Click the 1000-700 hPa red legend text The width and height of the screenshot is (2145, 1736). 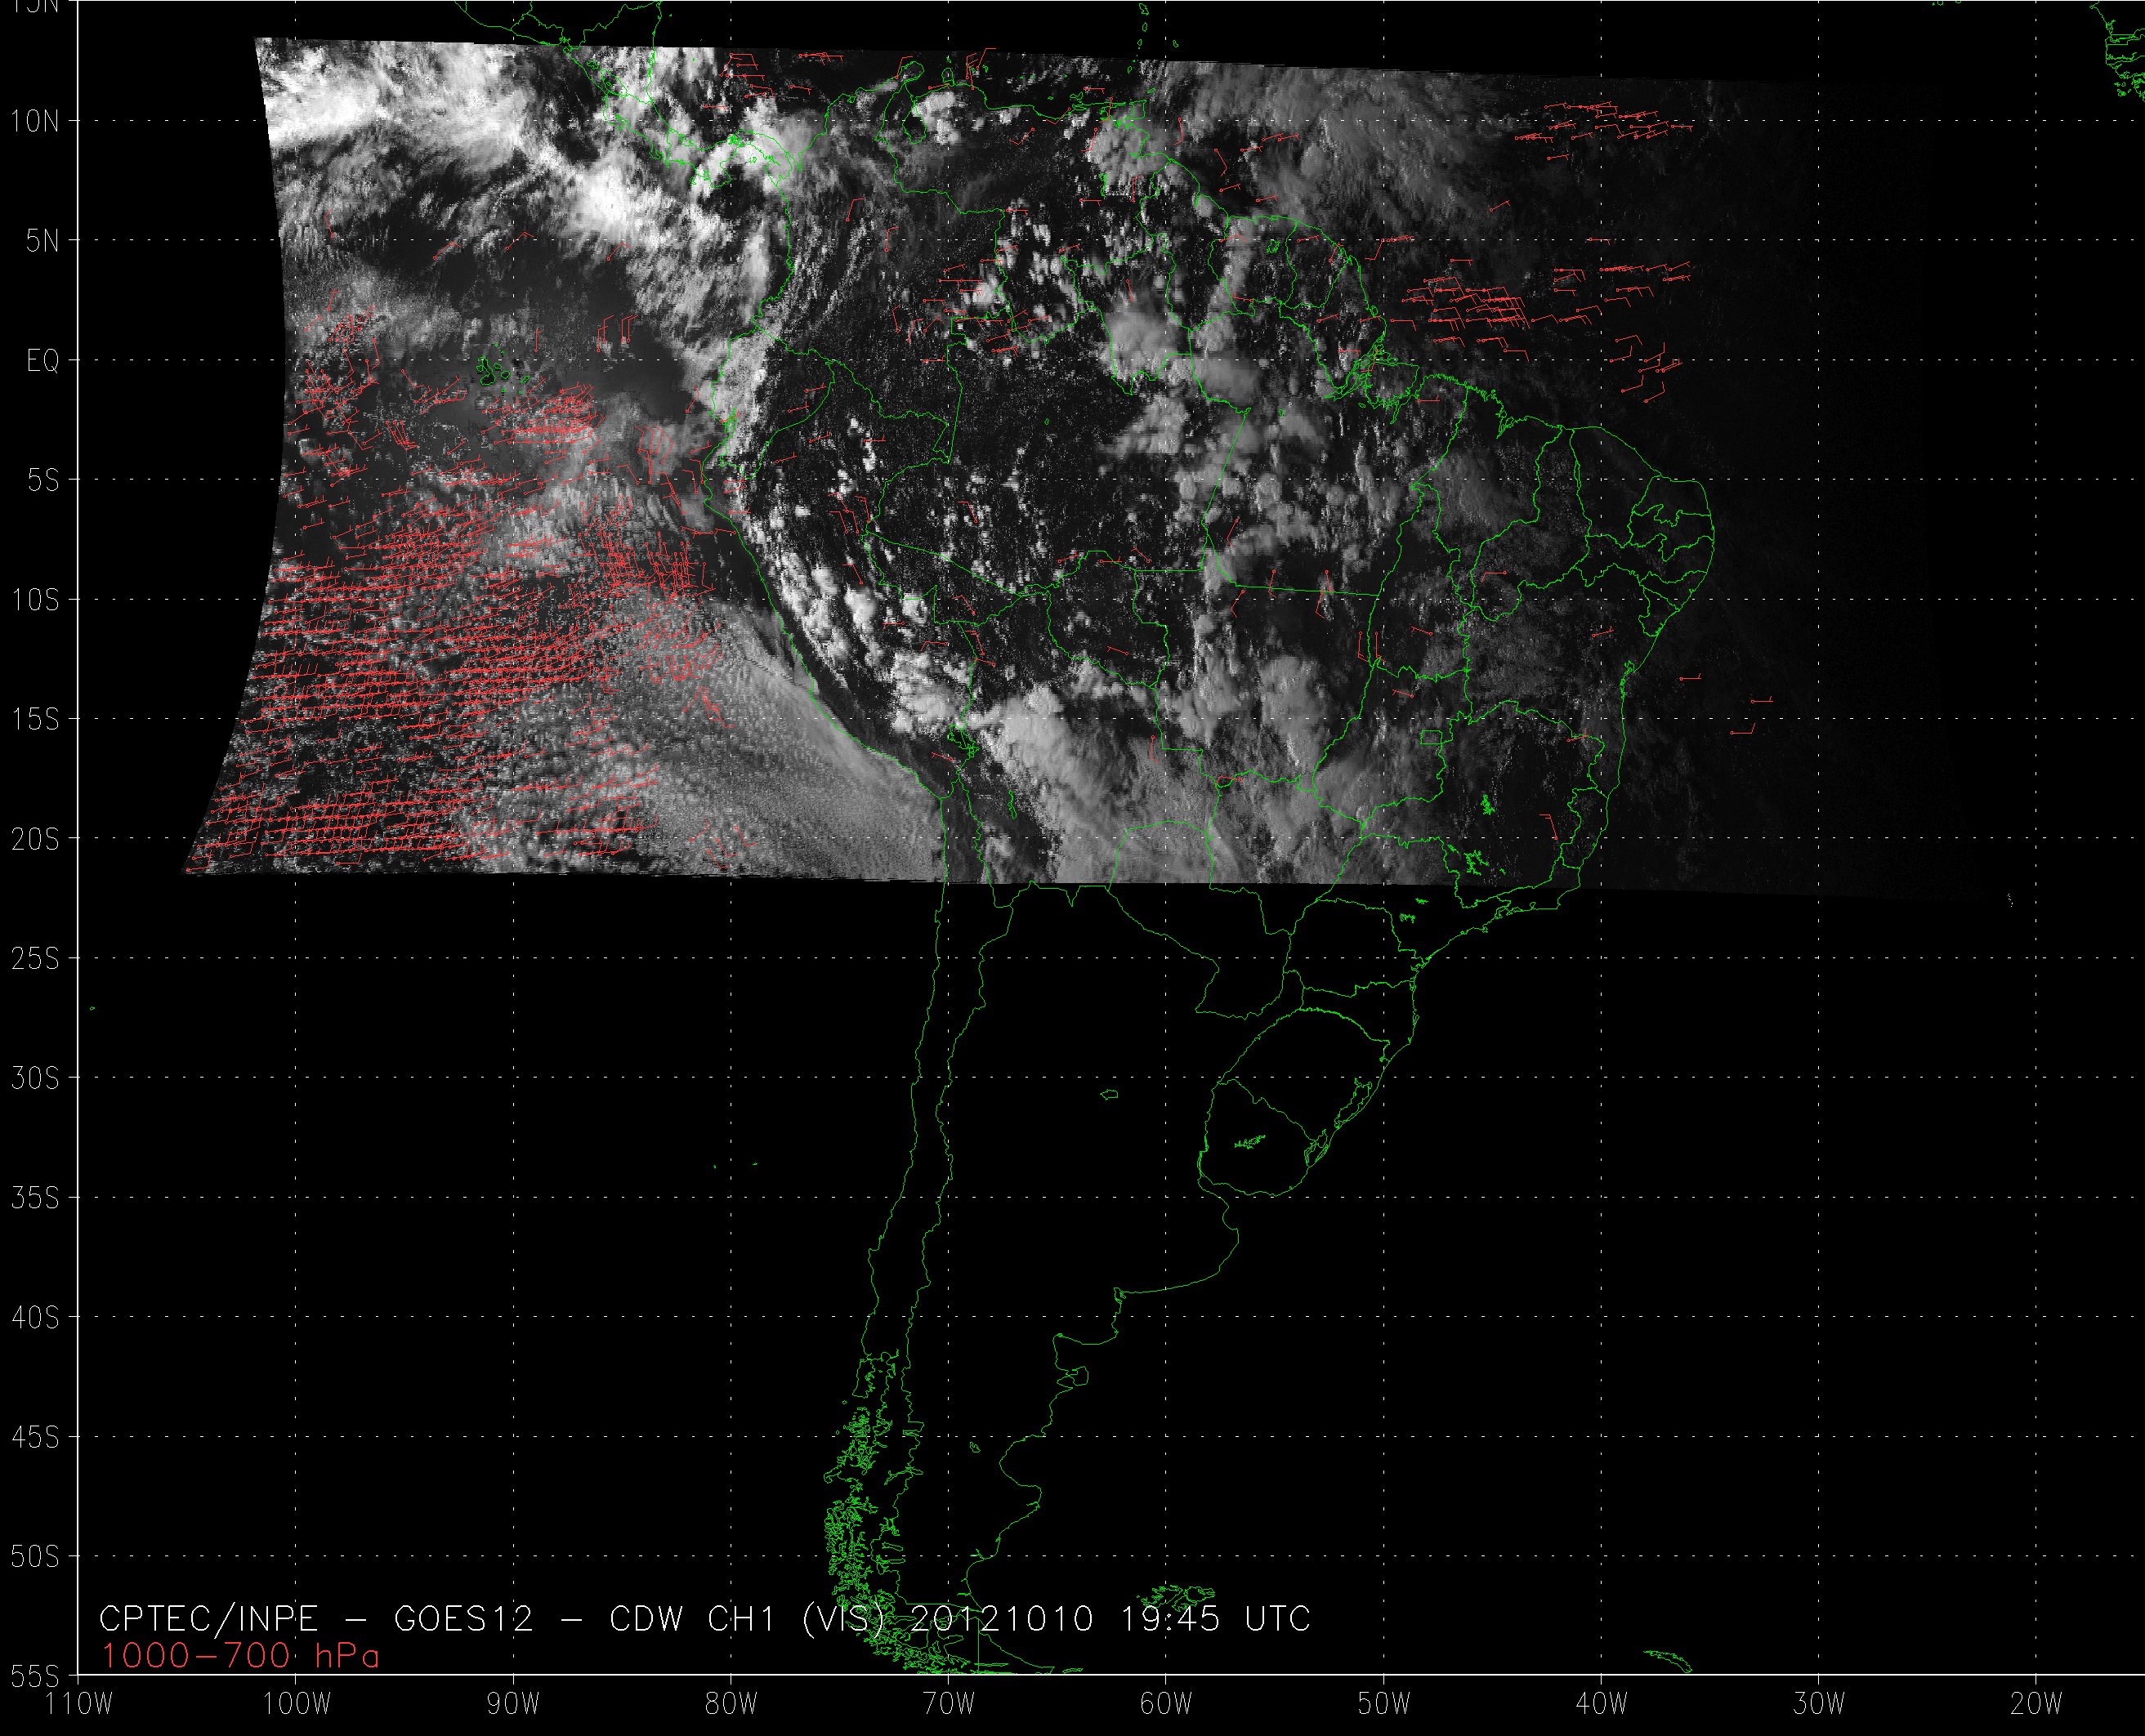240,1656
